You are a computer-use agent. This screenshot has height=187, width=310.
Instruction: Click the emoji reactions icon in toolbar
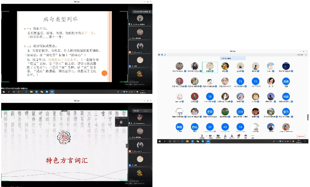coord(246,137)
